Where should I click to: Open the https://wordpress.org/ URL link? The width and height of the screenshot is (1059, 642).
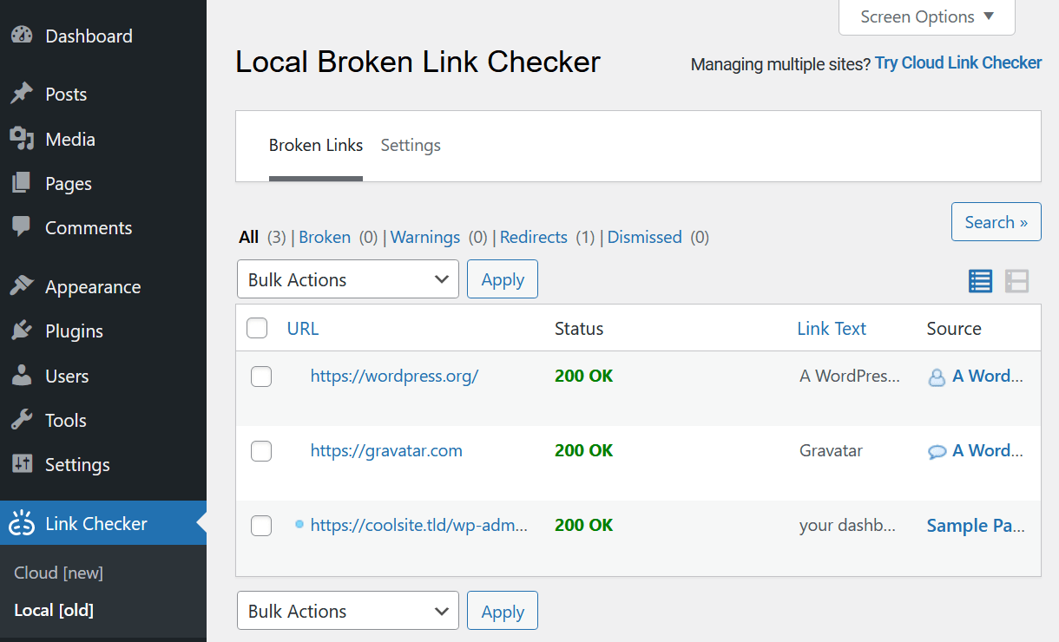click(x=395, y=376)
